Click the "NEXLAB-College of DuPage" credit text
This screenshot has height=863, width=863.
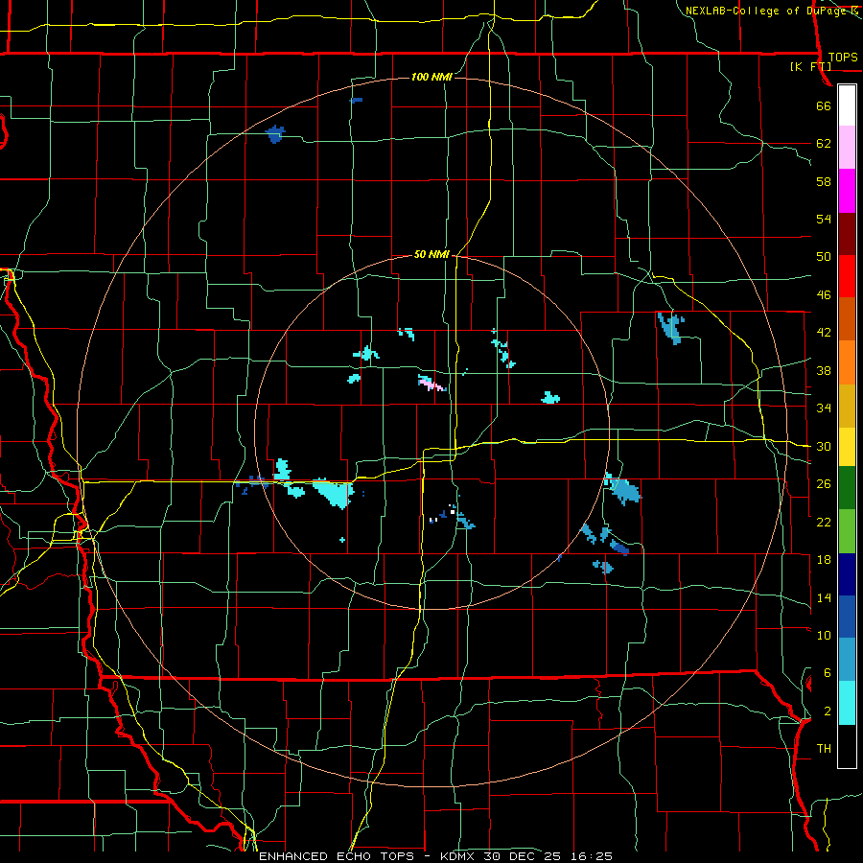765,11
